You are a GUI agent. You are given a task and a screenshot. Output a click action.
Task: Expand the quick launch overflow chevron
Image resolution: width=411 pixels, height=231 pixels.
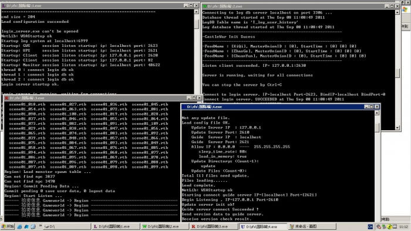point(41,226)
